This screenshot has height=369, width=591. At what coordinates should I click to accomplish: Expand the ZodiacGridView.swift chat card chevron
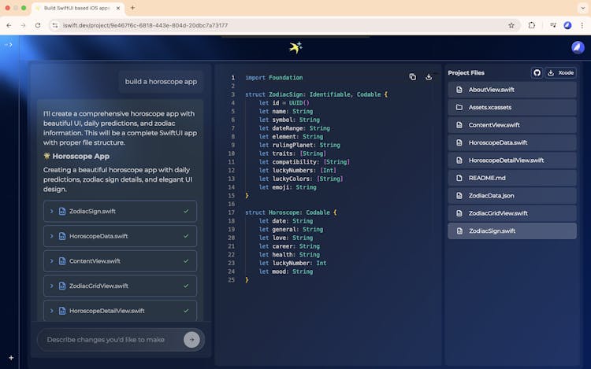(x=52, y=286)
